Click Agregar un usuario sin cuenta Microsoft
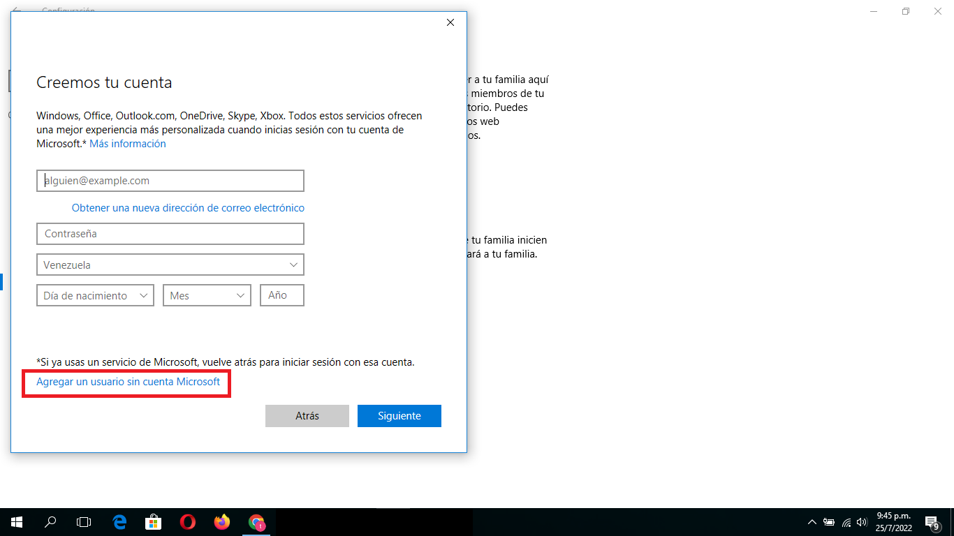The image size is (954, 536). pos(128,382)
